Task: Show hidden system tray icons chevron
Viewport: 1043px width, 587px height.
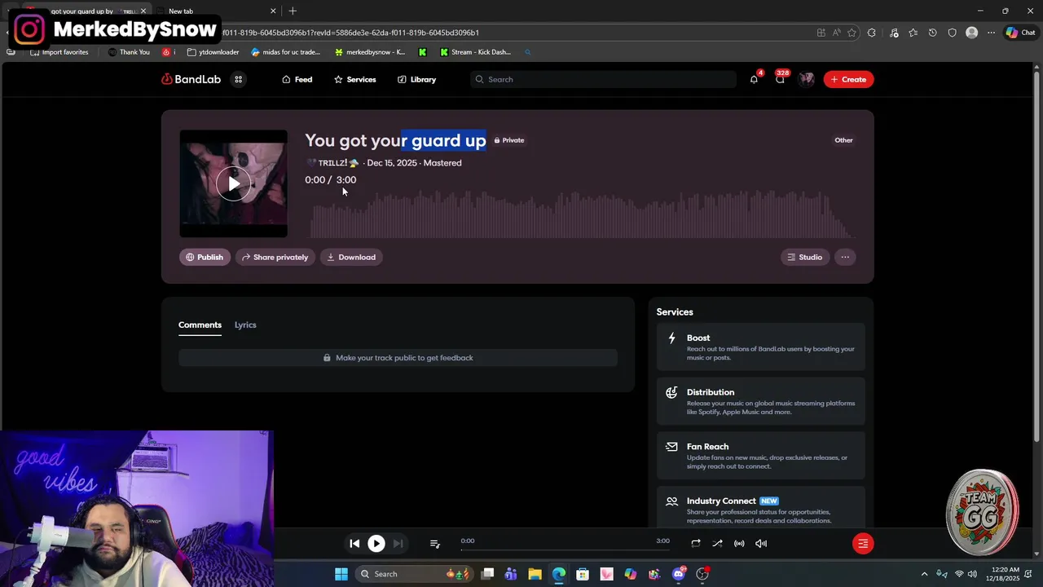Action: pyautogui.click(x=924, y=574)
